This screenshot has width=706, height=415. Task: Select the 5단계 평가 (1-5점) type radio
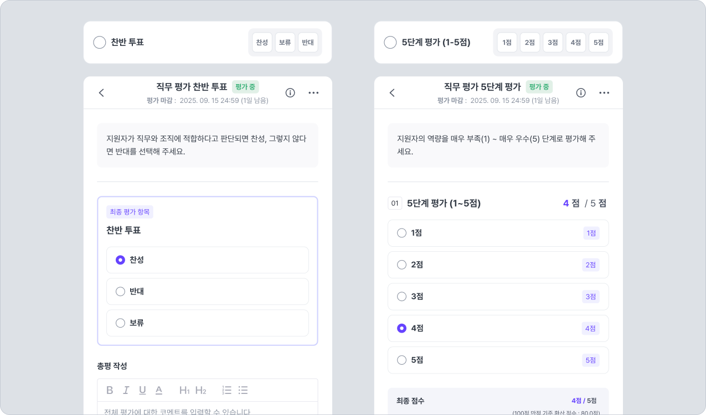pos(390,42)
